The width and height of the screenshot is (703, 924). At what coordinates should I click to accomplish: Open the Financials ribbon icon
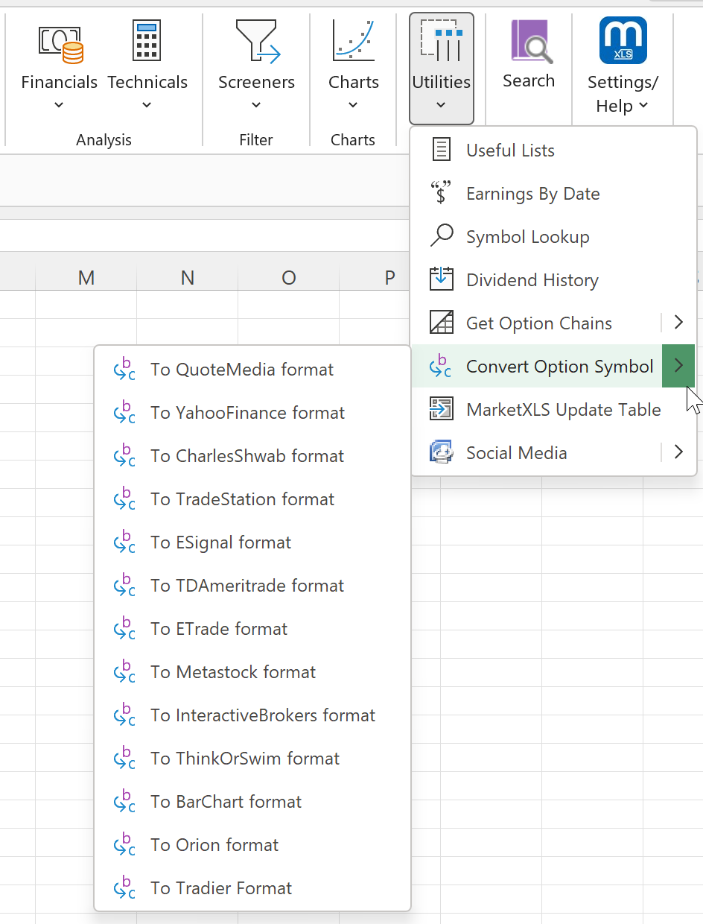(61, 45)
